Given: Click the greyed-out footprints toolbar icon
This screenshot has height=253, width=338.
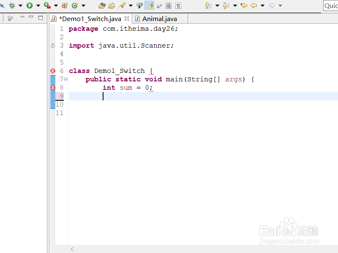Looking at the screenshot, I should tap(159, 6).
